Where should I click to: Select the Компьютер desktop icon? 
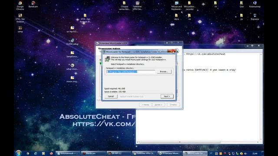click(255, 4)
